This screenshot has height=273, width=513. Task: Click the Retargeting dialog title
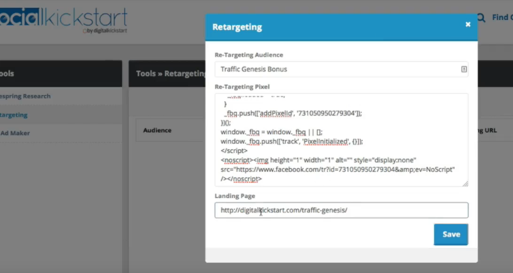237,27
